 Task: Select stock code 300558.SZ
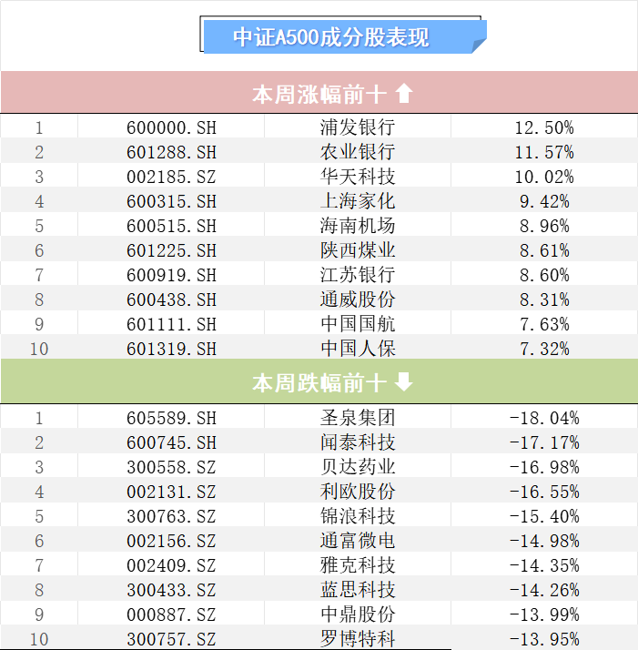tap(171, 467)
